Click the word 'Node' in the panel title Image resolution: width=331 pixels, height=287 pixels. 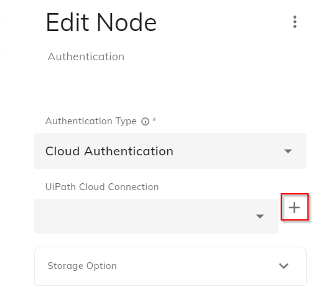tap(127, 22)
